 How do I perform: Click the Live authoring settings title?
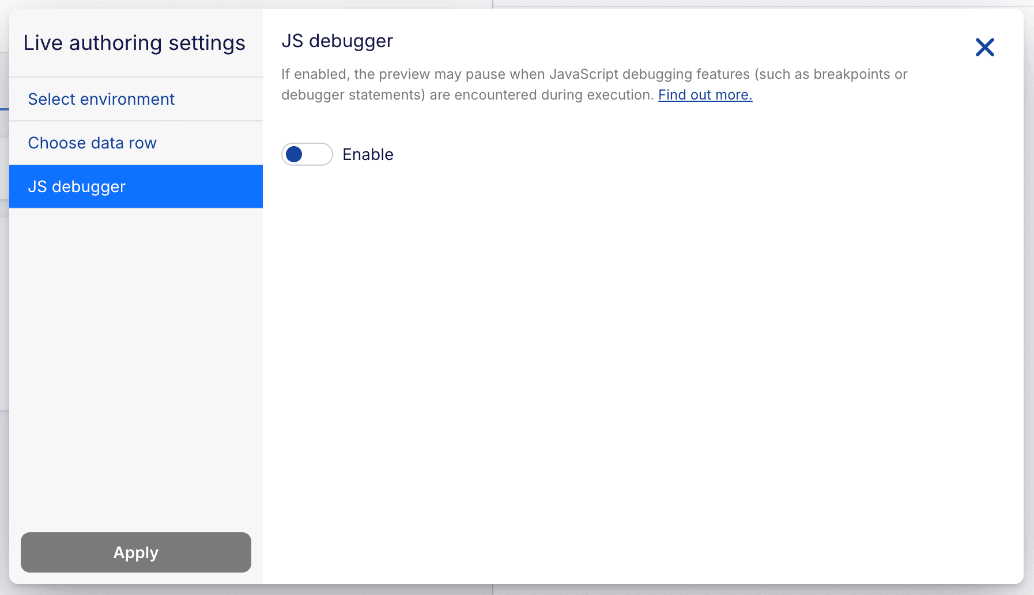[x=134, y=43]
